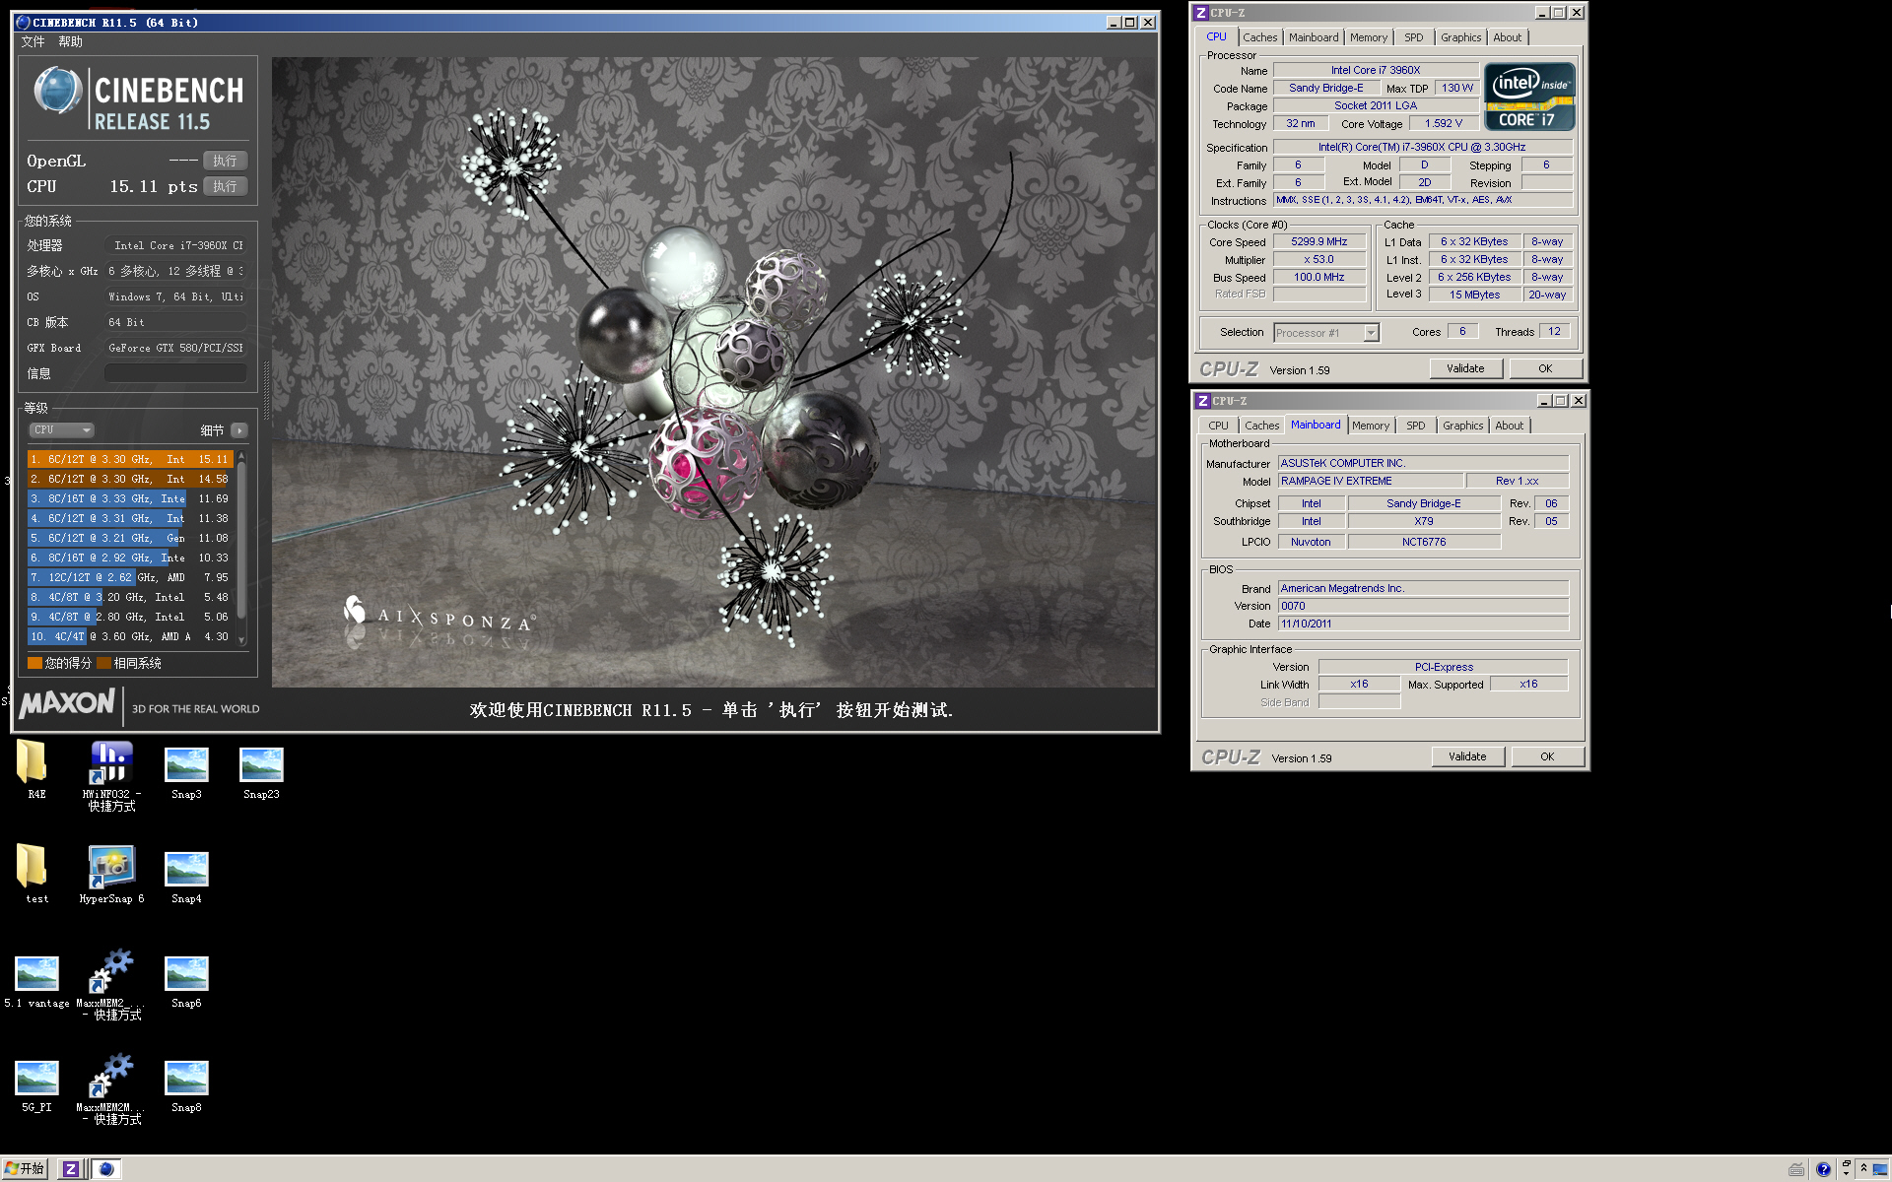
Task: Switch to Memory tab in lower CPU-Z
Action: pos(1371,426)
